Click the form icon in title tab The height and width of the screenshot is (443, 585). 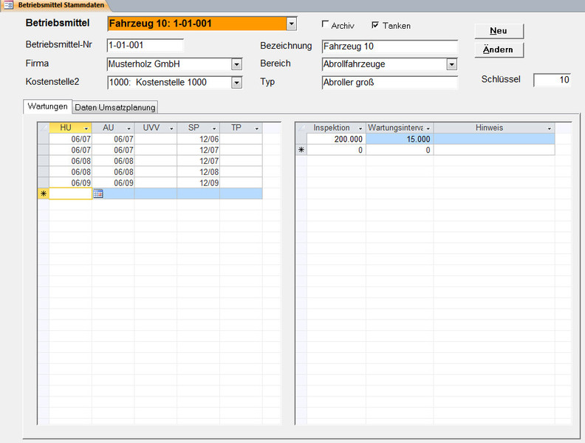tap(9, 5)
